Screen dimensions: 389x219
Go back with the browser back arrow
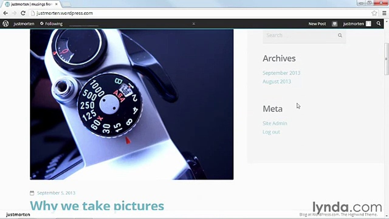(5, 13)
